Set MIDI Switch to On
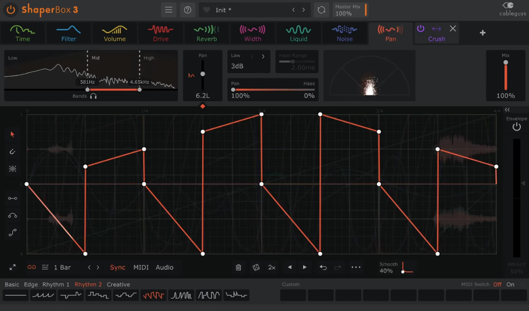 click(x=510, y=284)
